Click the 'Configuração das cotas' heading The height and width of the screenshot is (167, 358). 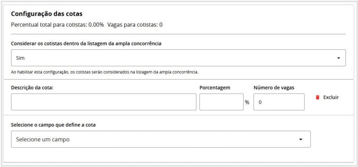click(47, 14)
